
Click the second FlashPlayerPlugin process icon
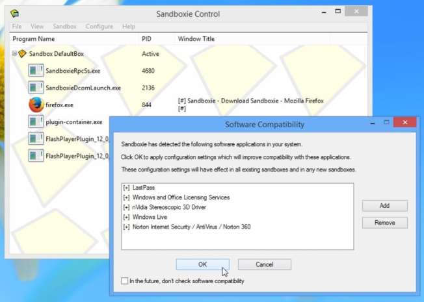(36, 156)
